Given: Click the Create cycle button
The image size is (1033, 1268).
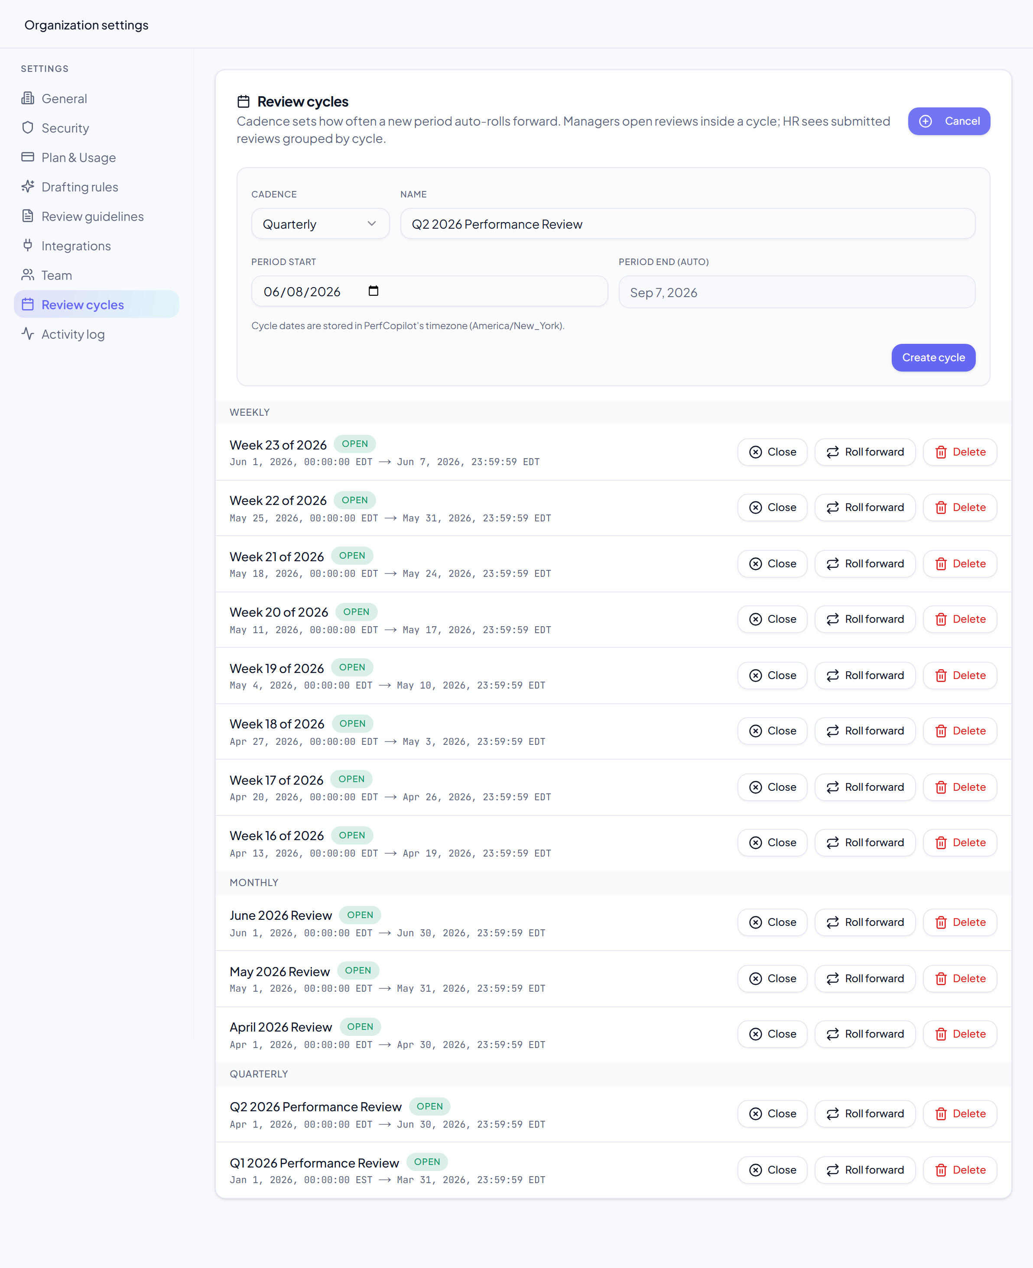Looking at the screenshot, I should coord(933,357).
